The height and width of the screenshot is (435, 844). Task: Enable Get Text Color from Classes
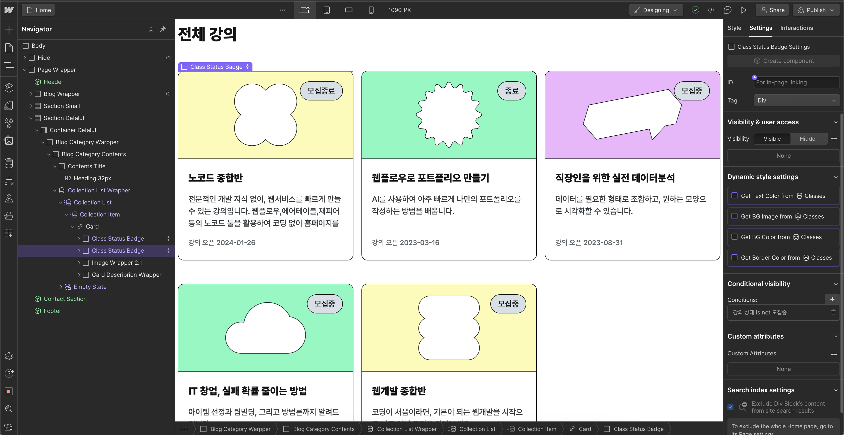(x=734, y=196)
